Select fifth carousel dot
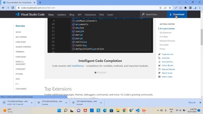203x114 pixels. coord(105,73)
